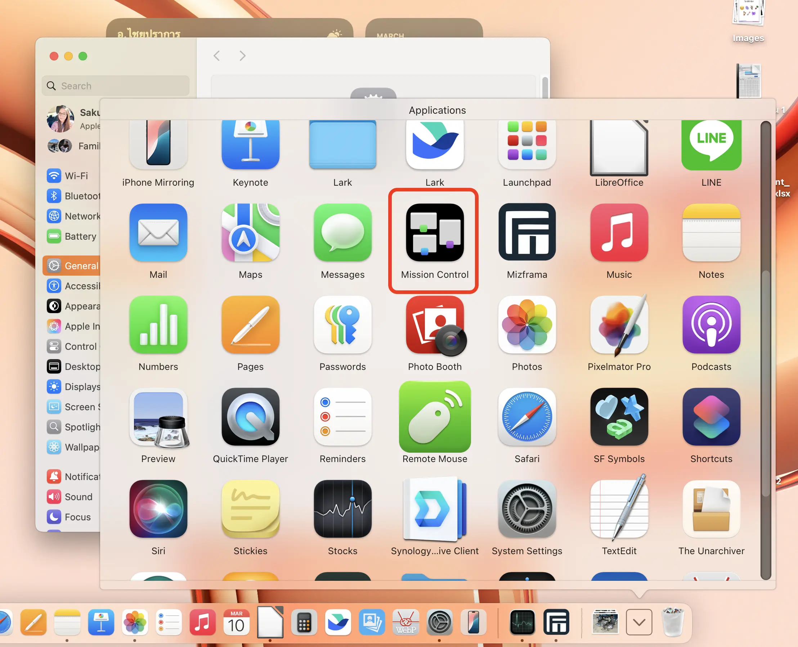Go forward with the Settings forward chevron
Screen dimensions: 798x647
click(x=242, y=56)
